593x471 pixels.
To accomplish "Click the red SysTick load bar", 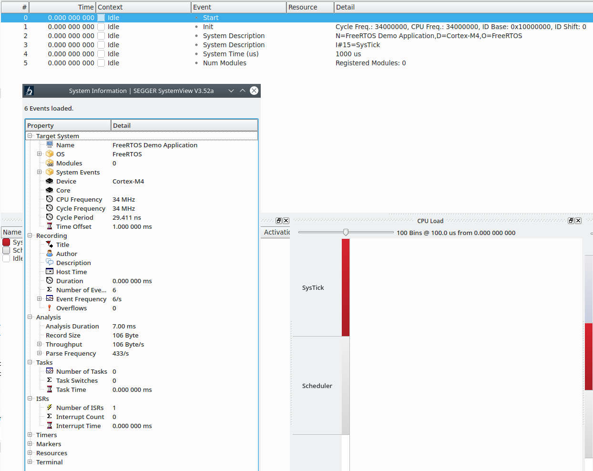I will tap(346, 287).
